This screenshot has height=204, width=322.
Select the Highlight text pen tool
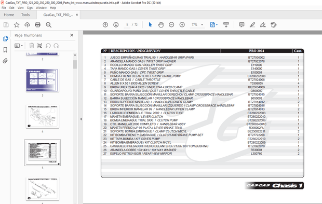tap(252, 25)
